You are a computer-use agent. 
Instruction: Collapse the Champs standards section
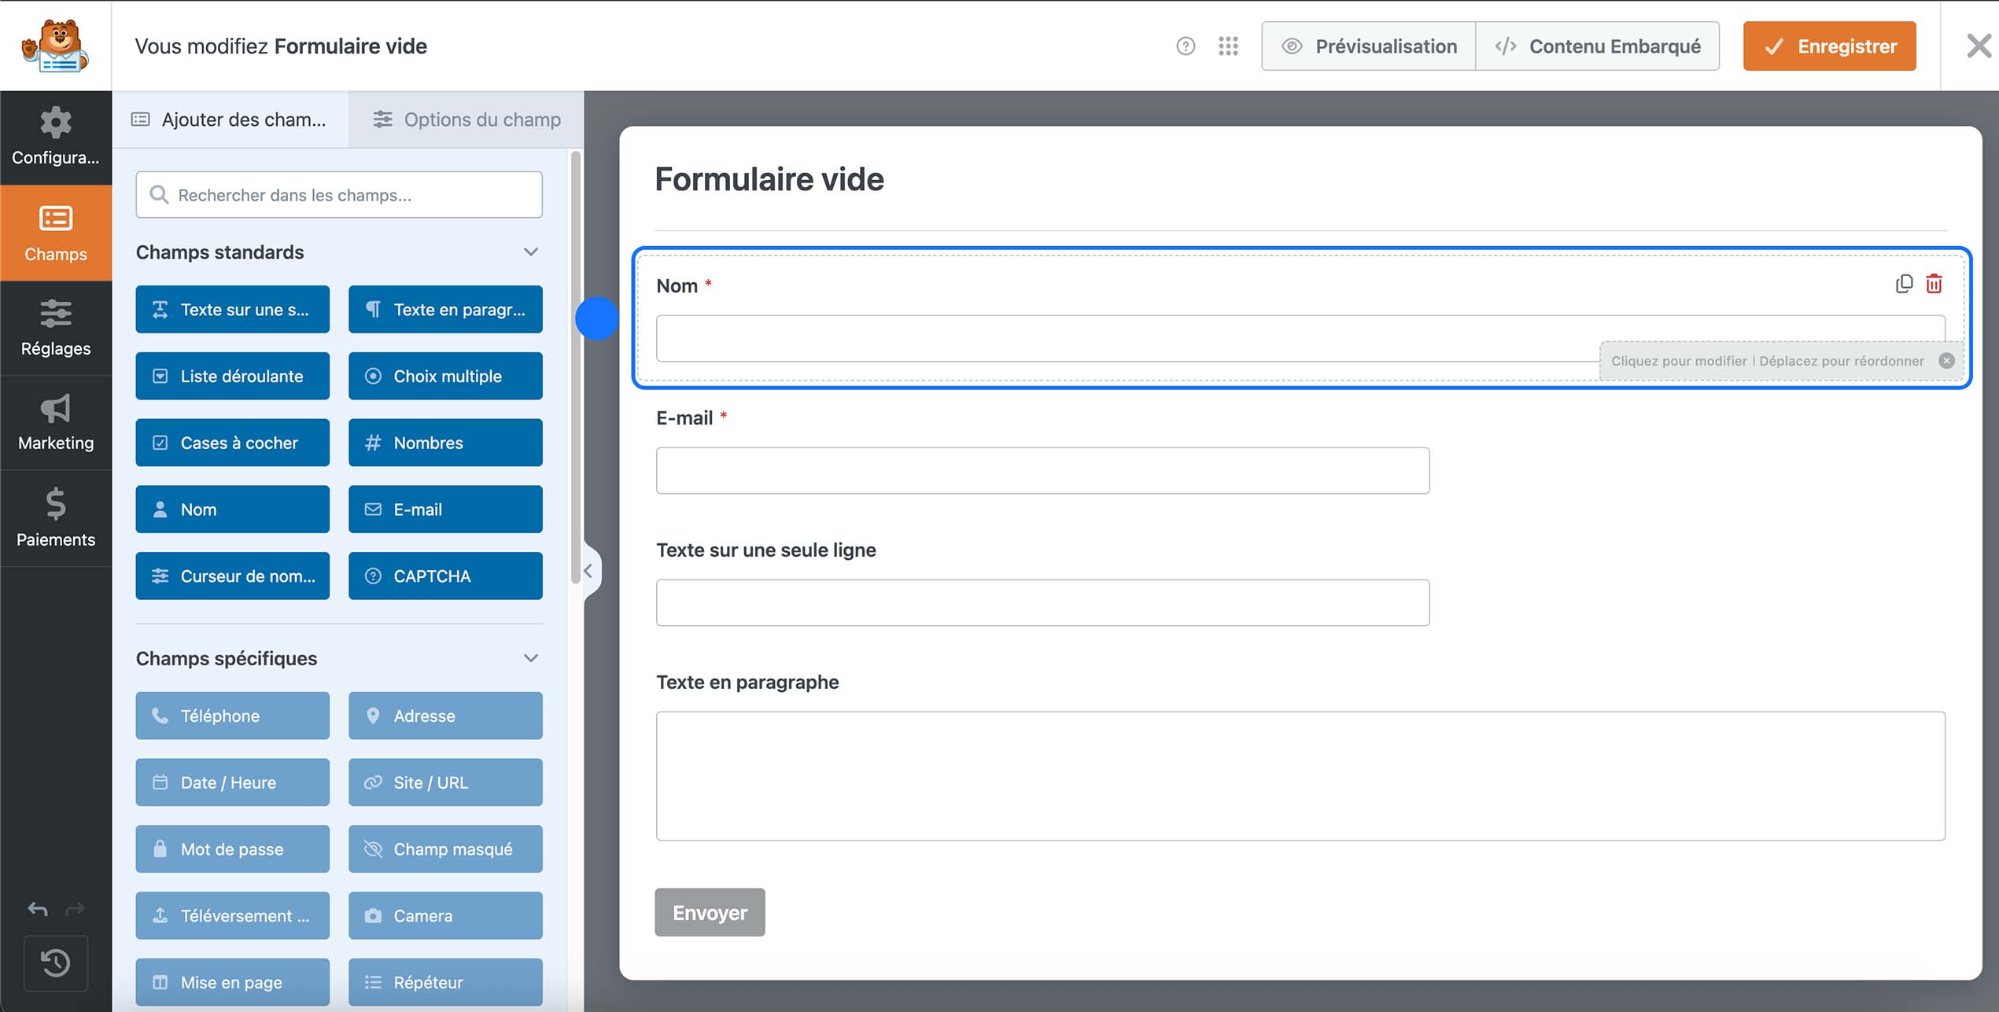[531, 252]
